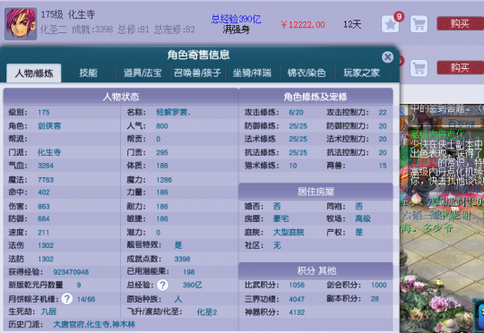Image resolution: width=484 pixels, height=333 pixels.
Task: Click the 满强身 label in the listing
Action: tap(236, 30)
